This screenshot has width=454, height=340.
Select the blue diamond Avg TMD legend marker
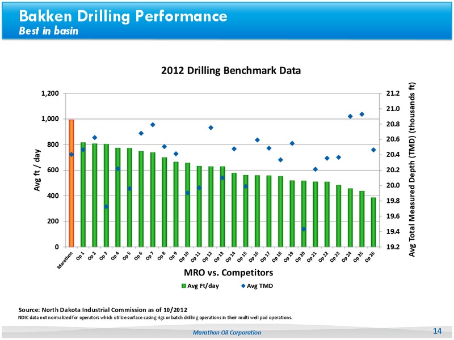tap(243, 286)
